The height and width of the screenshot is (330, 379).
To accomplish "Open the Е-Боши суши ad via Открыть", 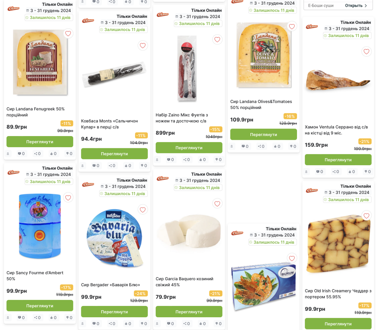I will click(356, 5).
